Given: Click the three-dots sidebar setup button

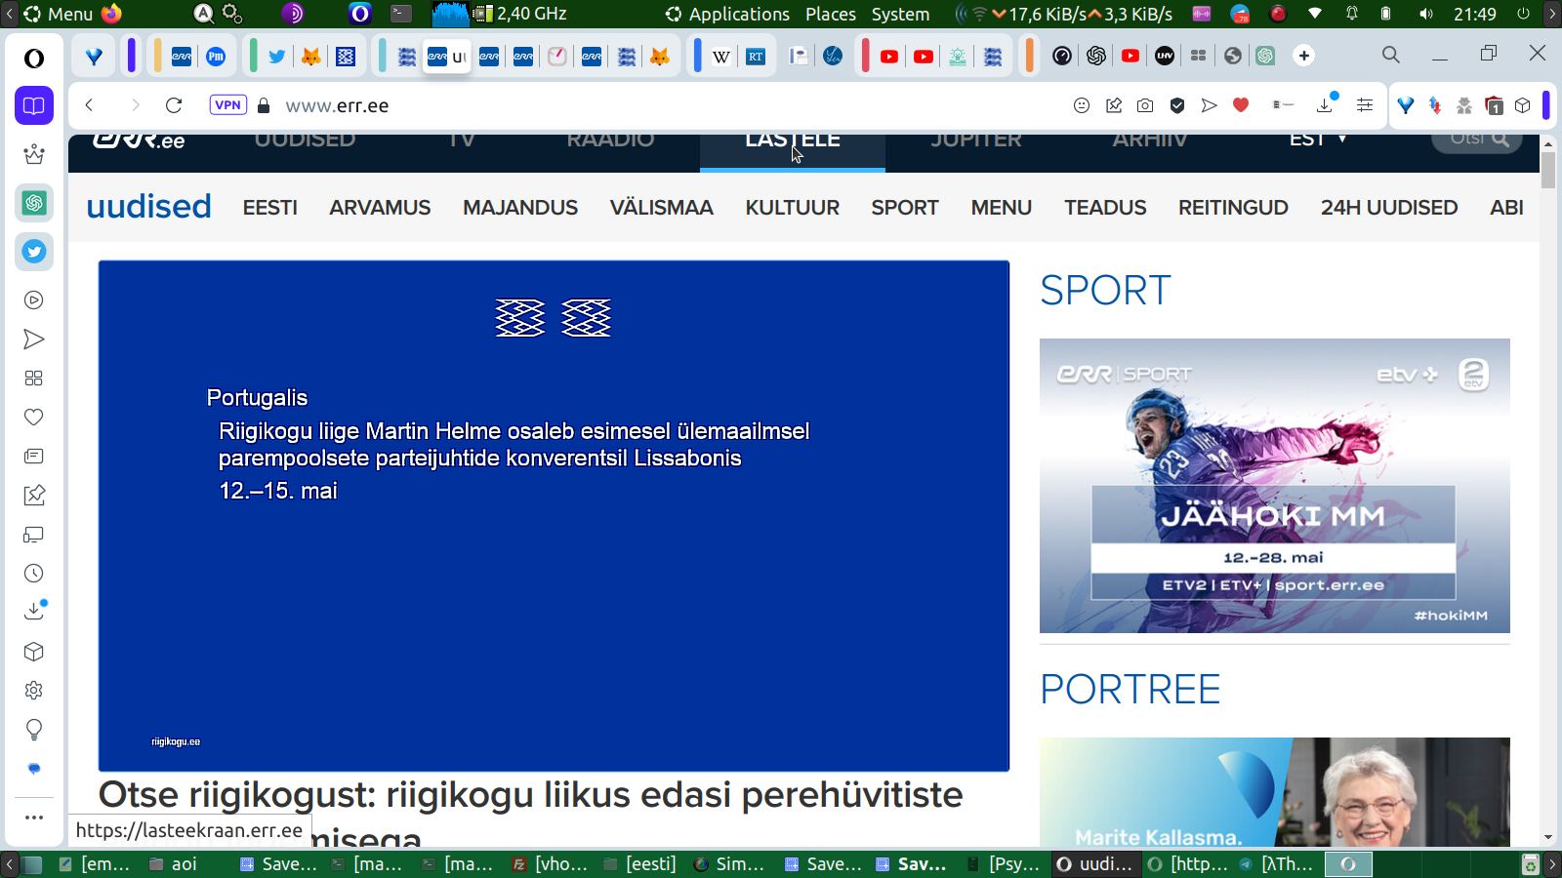Looking at the screenshot, I should tap(34, 818).
